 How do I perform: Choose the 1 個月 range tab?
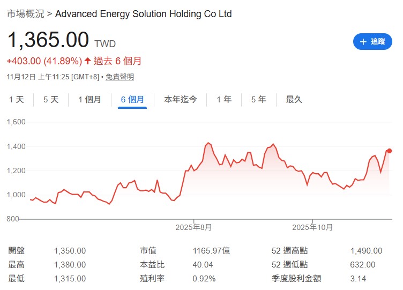[89, 99]
